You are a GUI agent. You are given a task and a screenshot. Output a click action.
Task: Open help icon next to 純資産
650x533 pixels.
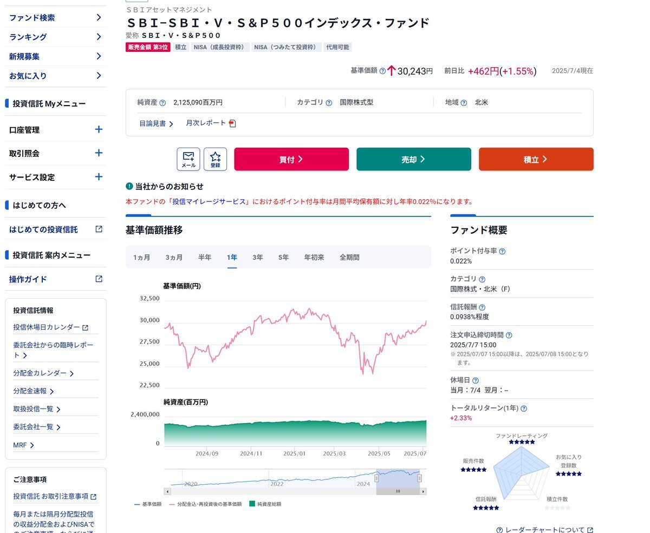162,102
